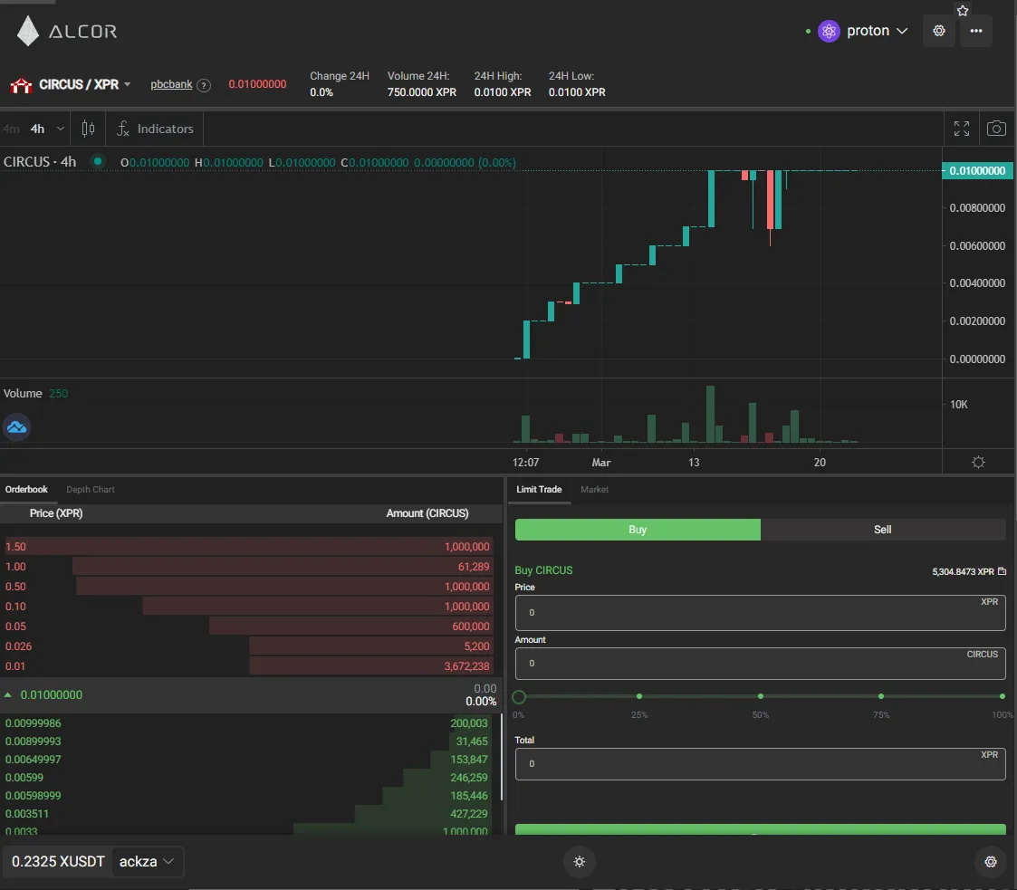The image size is (1017, 890).
Task: Click the proton chain avatar icon
Action: click(829, 31)
